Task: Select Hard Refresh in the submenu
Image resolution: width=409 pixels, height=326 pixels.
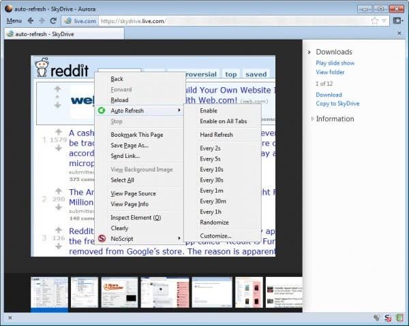Action: 217,135
